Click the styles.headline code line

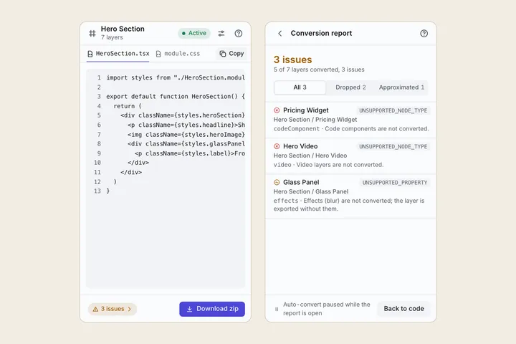pos(186,125)
